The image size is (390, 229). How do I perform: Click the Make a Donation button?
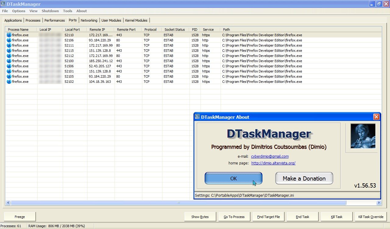304,178
